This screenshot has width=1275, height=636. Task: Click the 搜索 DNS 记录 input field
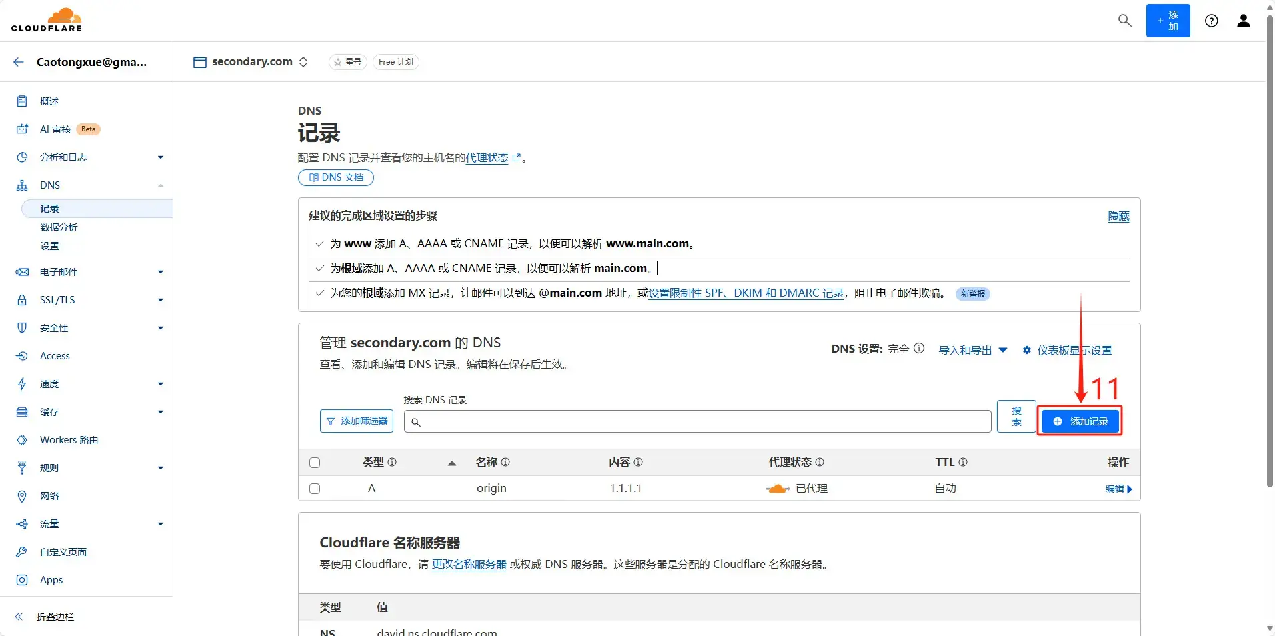[x=698, y=421]
